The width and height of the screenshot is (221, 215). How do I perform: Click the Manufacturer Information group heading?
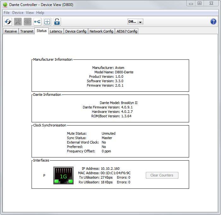[x=53, y=59]
